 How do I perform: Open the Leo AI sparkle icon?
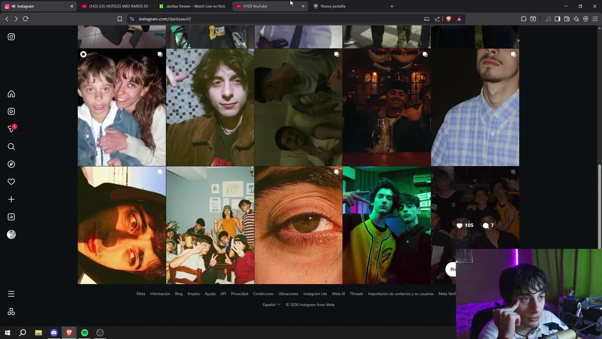(576, 19)
